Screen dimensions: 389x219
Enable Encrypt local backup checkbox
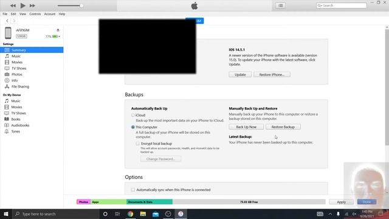point(138,144)
